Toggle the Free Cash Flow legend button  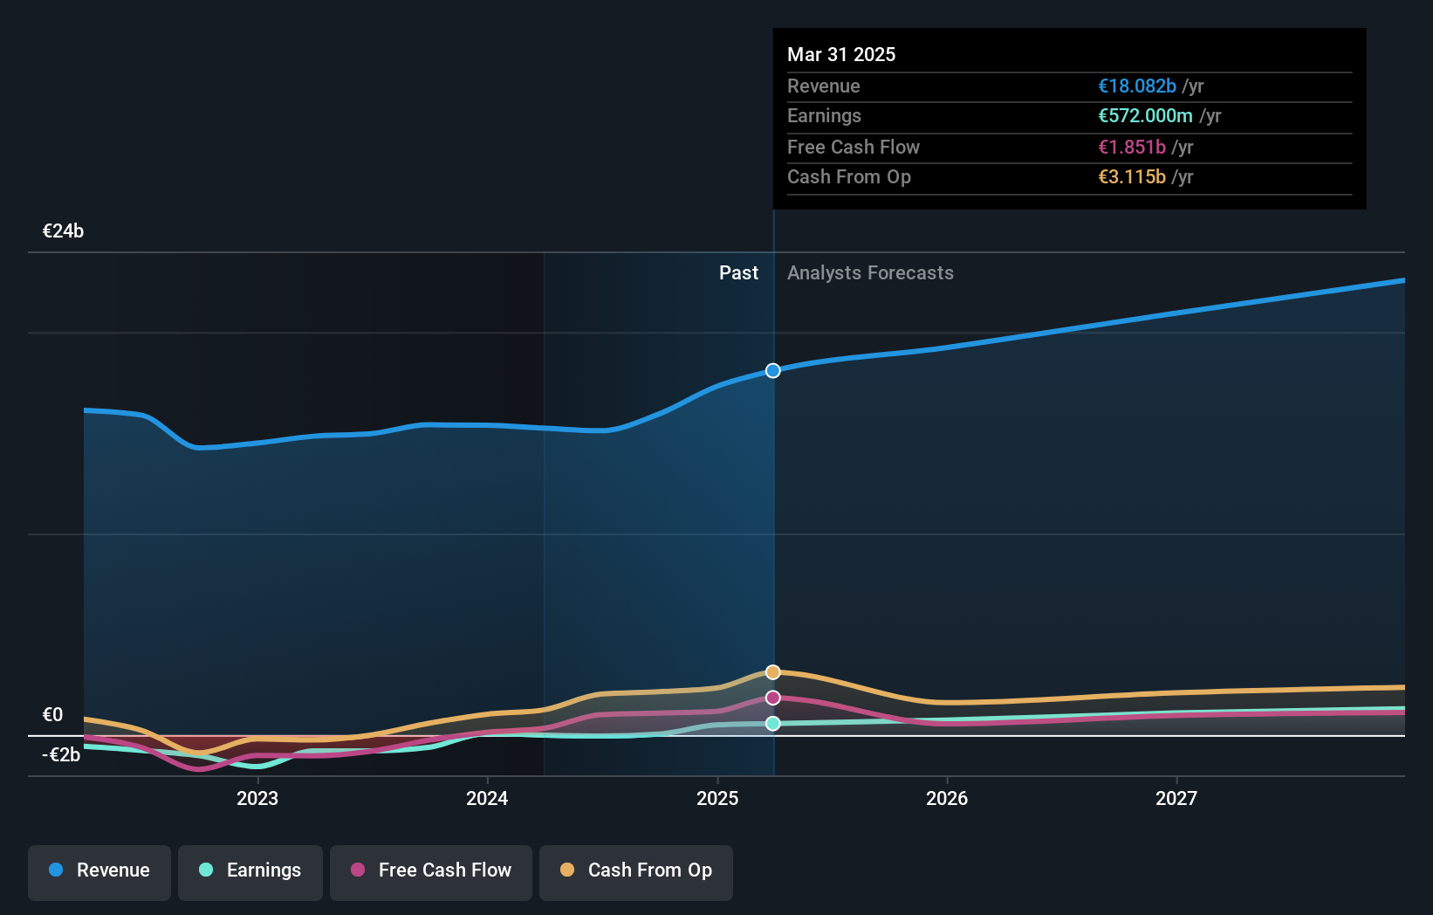click(431, 872)
